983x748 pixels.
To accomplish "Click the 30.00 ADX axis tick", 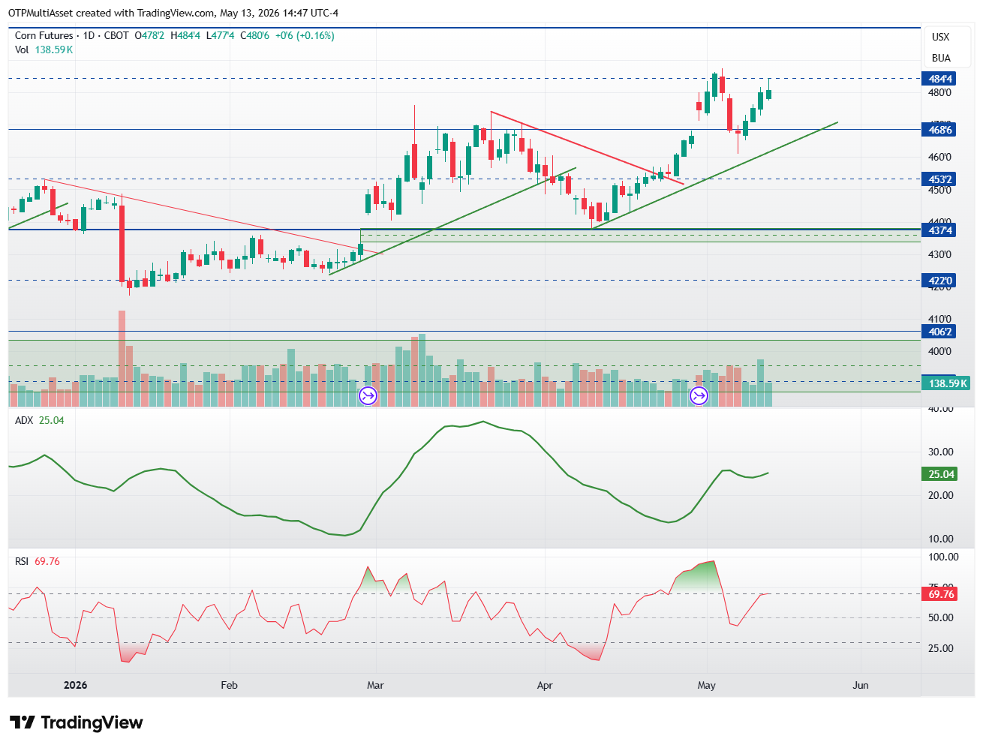I will click(x=941, y=452).
